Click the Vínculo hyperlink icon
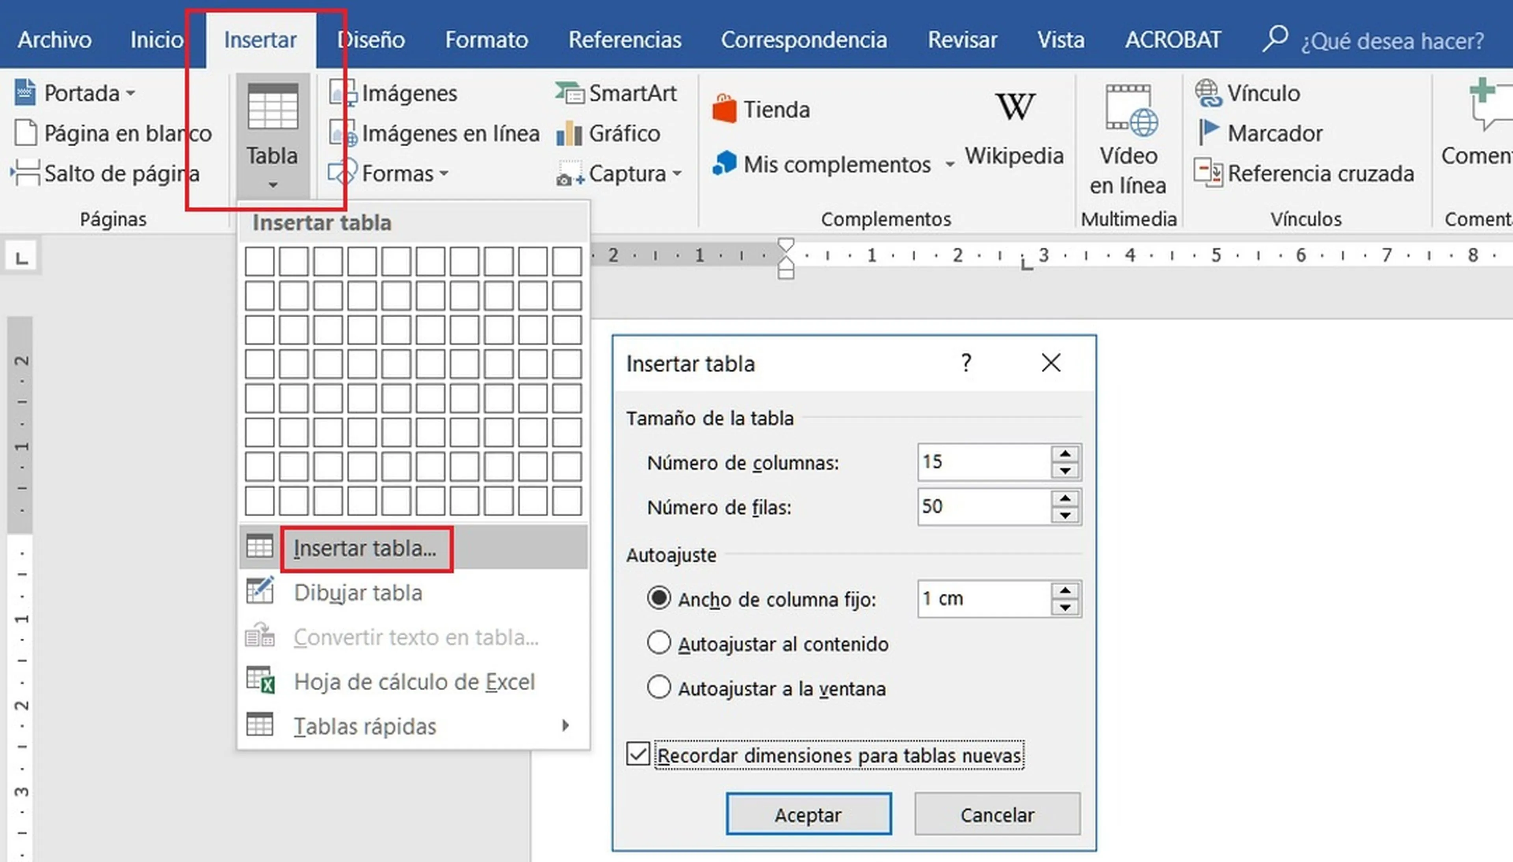Screen dimensions: 1513x862 (x=1208, y=93)
